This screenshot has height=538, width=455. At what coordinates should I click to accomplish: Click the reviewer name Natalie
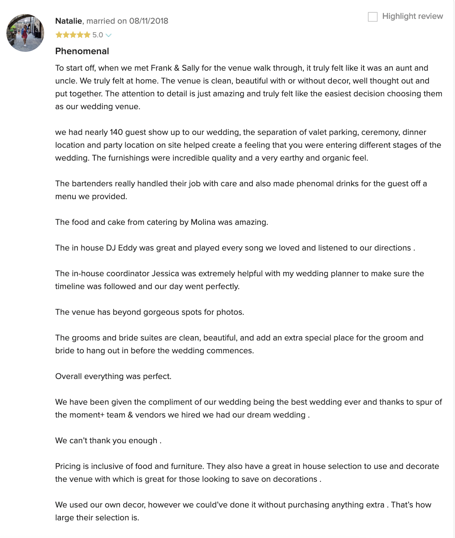(x=69, y=21)
